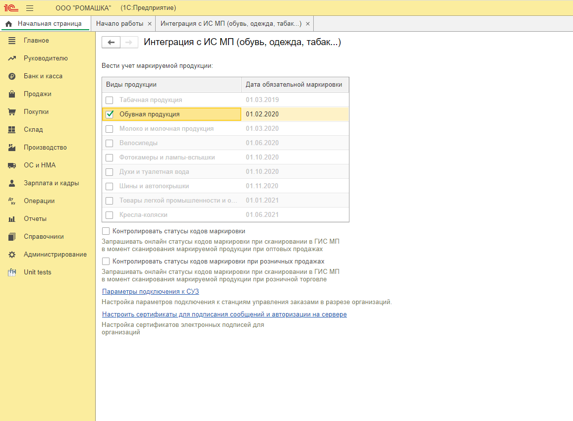The image size is (573, 421).
Task: Enable the Товары легкой промышленности checkbox
Action: pyautogui.click(x=109, y=201)
